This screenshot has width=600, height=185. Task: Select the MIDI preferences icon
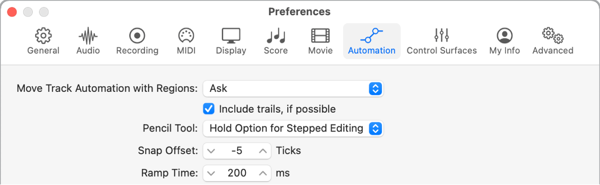(x=186, y=35)
